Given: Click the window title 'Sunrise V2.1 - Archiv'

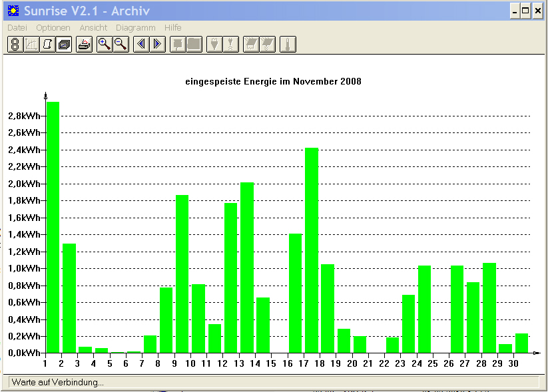Looking at the screenshot, I should click(x=87, y=11).
